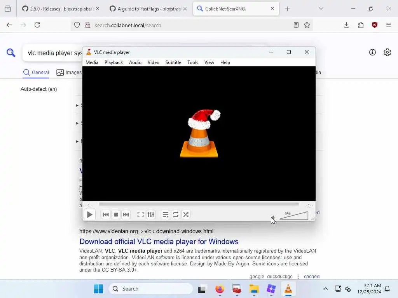This screenshot has width=398, height=298.
Task: Click the tracking protection shield icon
Action: [77, 25]
